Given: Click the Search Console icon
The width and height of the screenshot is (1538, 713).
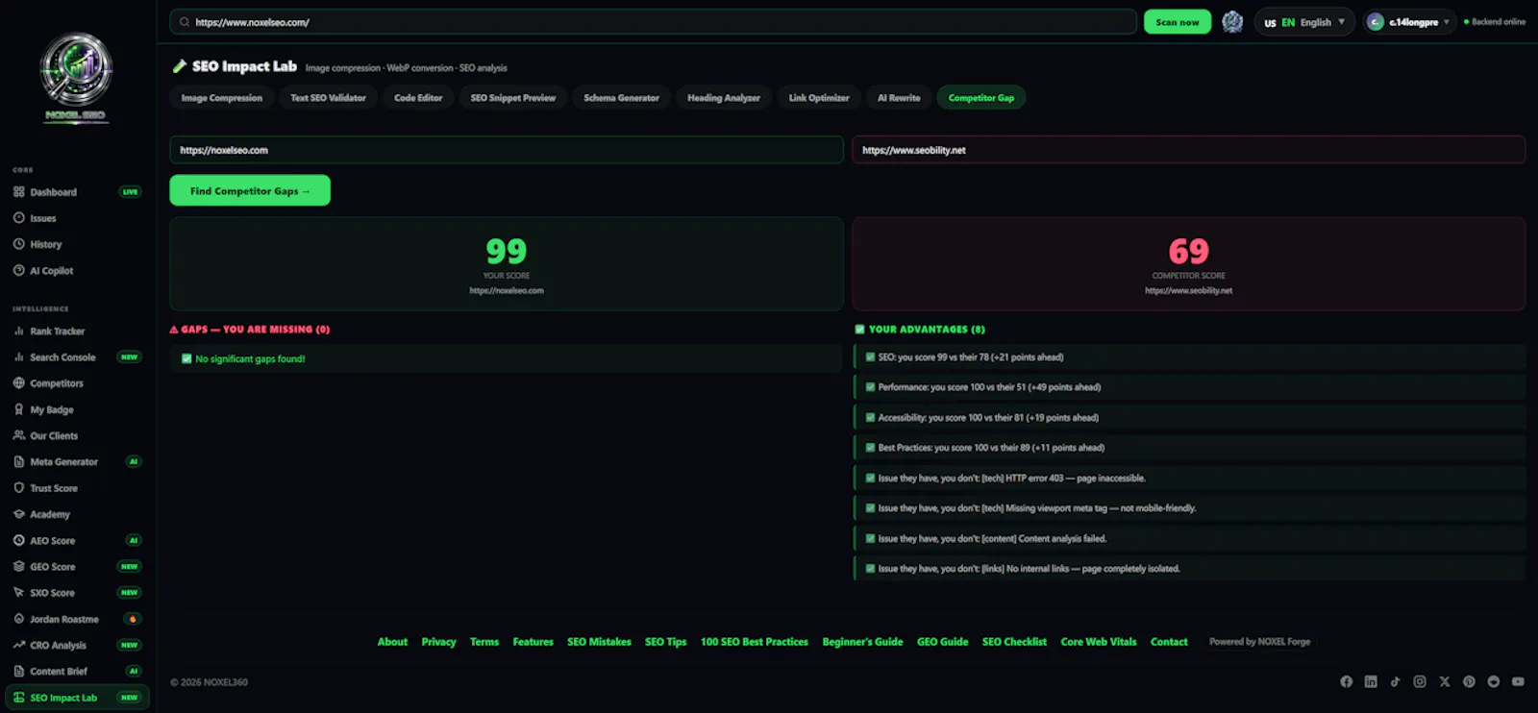Looking at the screenshot, I should coord(18,357).
